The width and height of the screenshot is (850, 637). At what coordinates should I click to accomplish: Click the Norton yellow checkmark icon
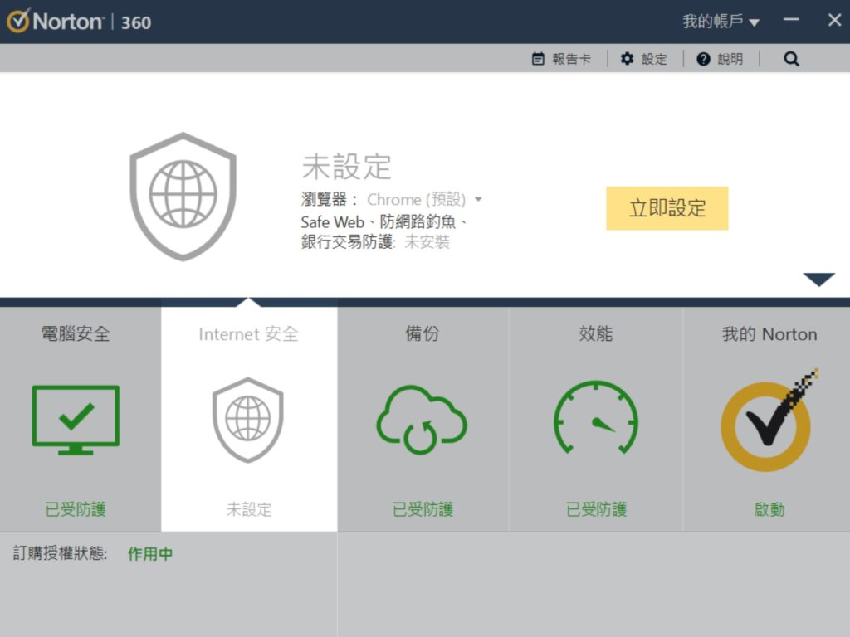point(769,420)
